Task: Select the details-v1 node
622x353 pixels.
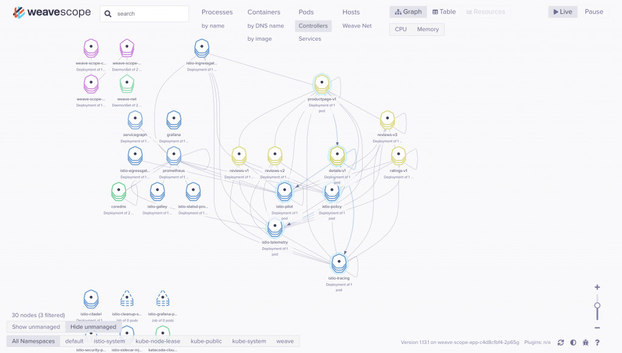Action: [x=337, y=156]
